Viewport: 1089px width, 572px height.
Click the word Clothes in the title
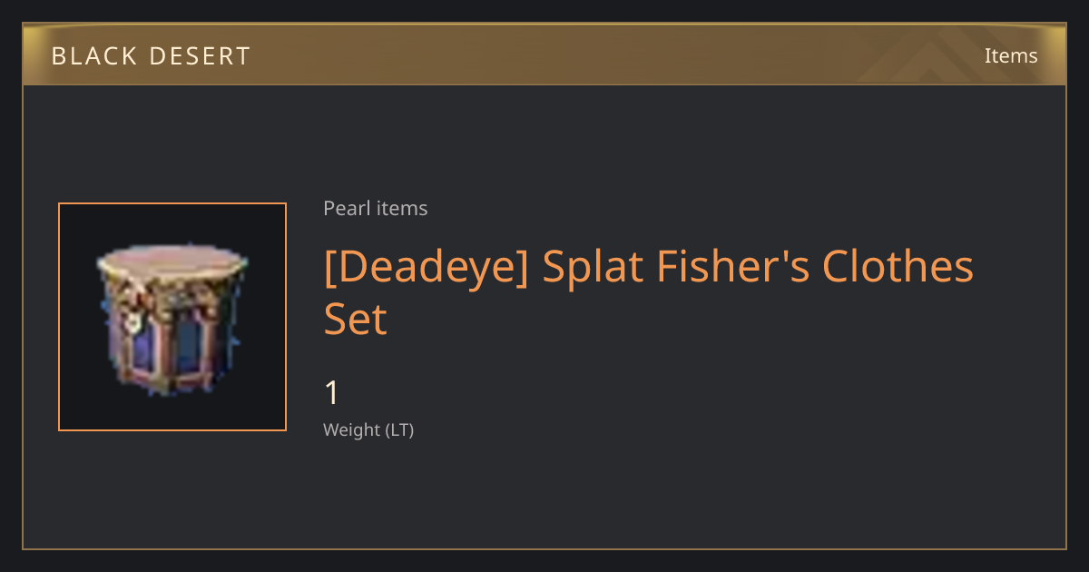pyautogui.click(x=898, y=267)
